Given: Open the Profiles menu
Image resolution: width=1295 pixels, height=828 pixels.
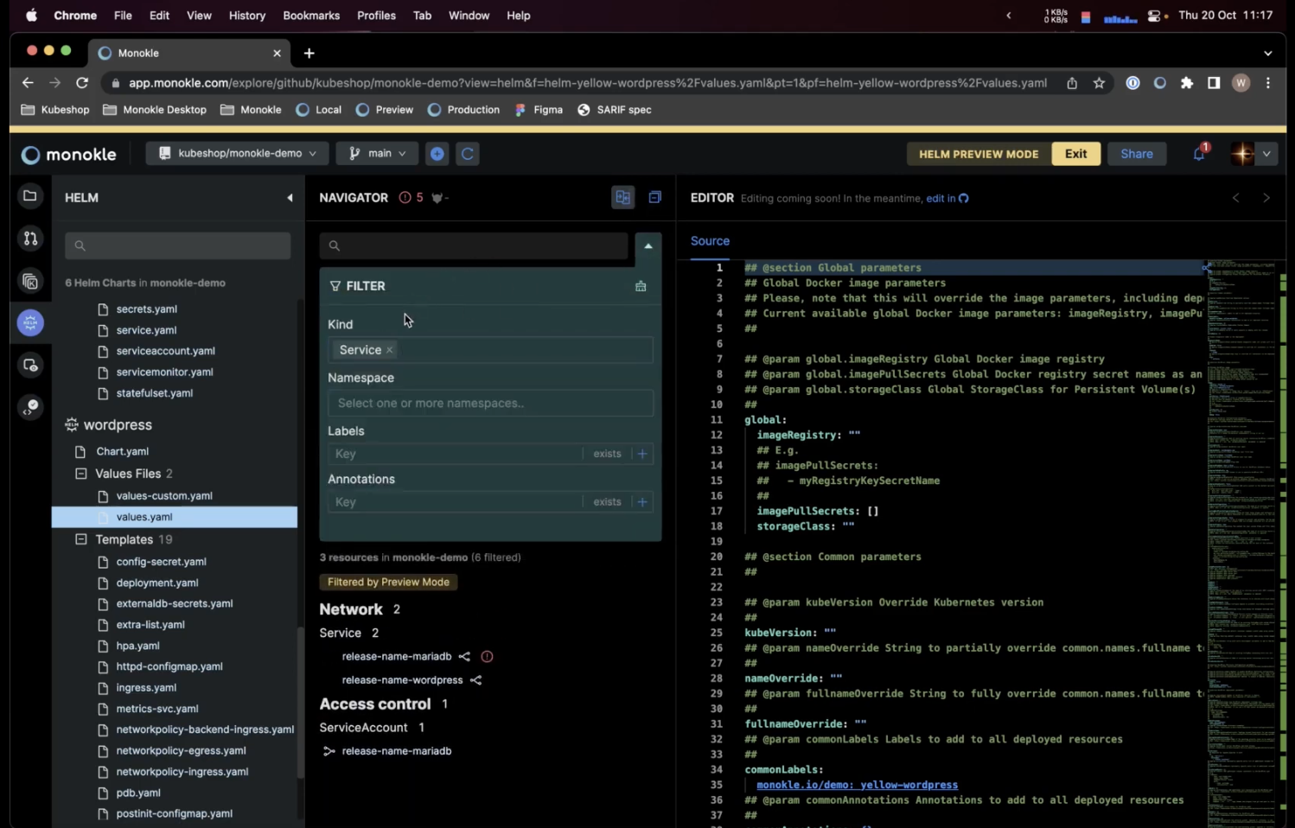Looking at the screenshot, I should (x=376, y=16).
